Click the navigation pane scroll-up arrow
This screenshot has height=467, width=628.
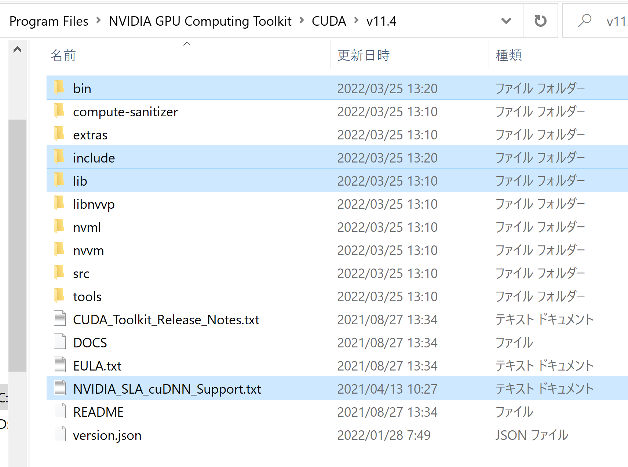coord(17,50)
